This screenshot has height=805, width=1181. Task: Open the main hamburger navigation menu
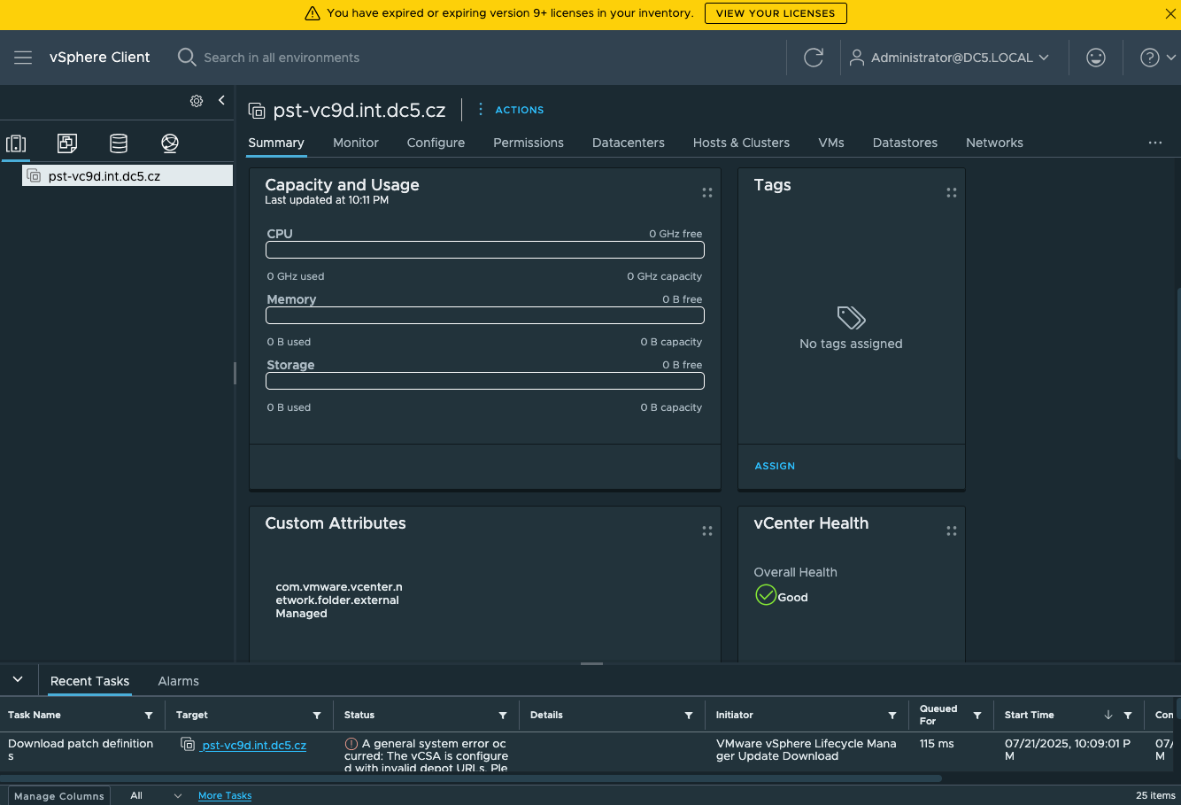(x=23, y=58)
